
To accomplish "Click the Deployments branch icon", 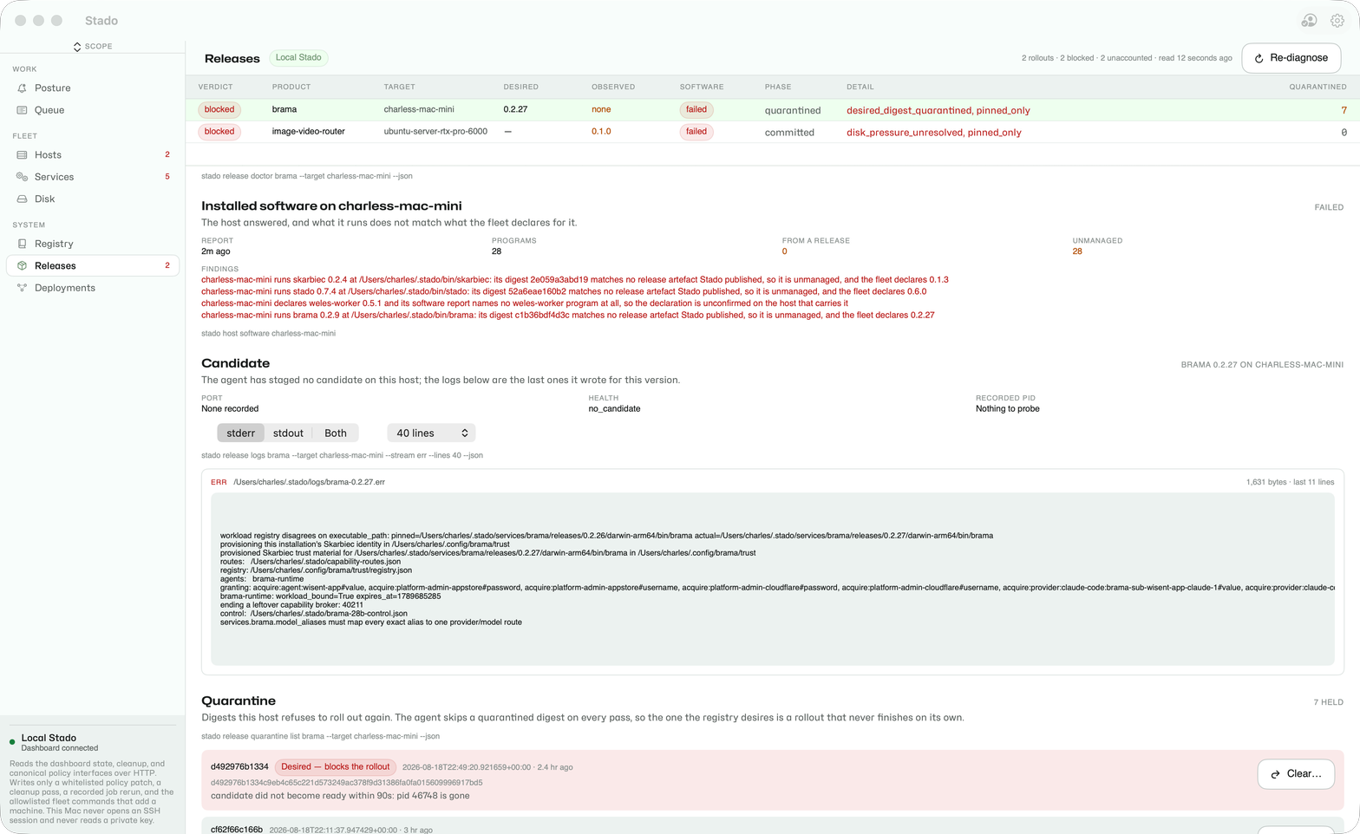I will click(x=22, y=288).
